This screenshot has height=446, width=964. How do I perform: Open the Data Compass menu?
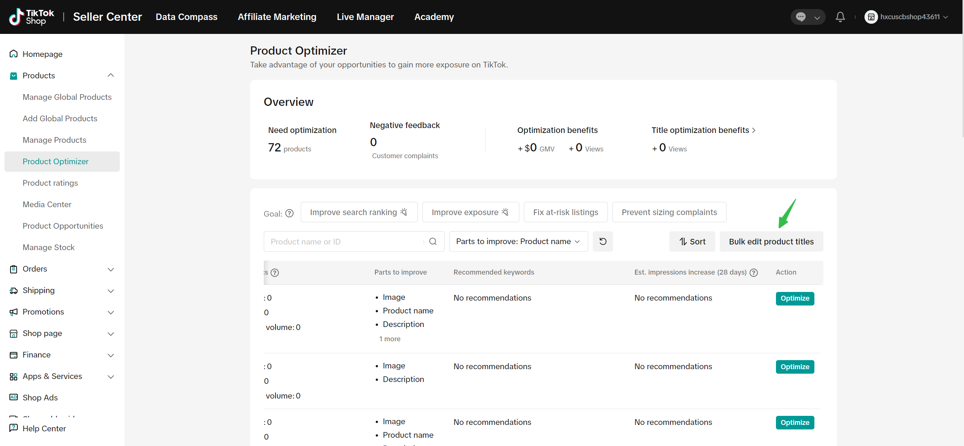coord(187,17)
